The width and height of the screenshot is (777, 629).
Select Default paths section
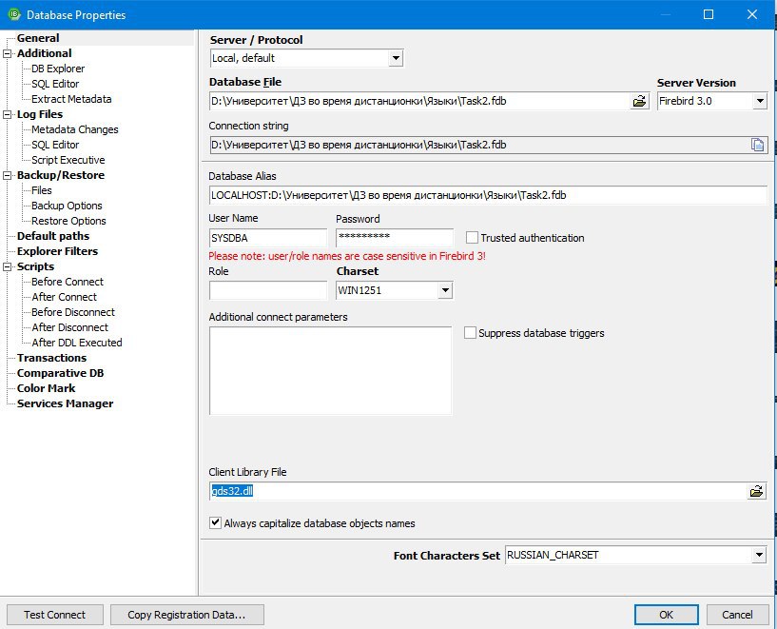tap(53, 236)
